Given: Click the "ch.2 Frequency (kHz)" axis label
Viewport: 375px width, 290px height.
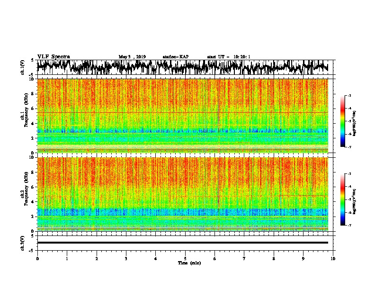Looking at the screenshot, I should [x=24, y=189].
